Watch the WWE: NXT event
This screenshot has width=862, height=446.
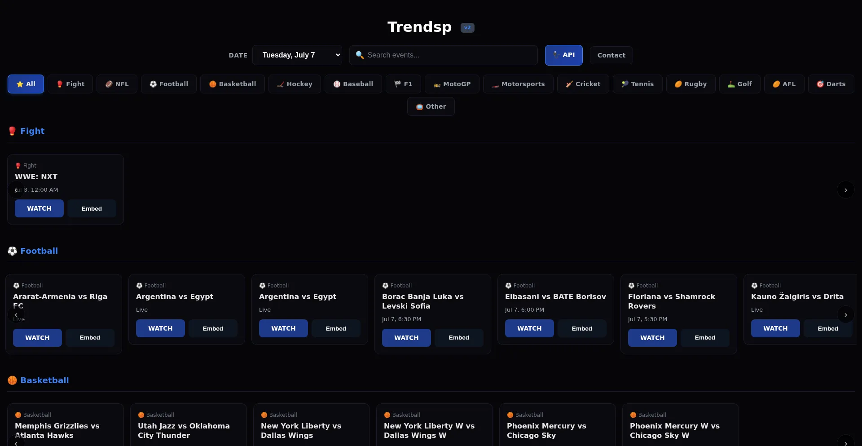click(x=39, y=208)
